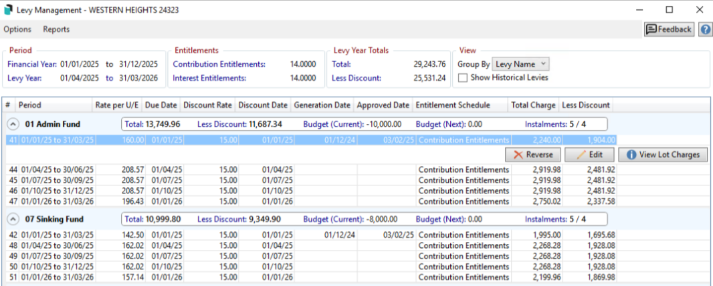Collapse the 07 Sinking Fund group
713x286 pixels.
(x=13, y=219)
